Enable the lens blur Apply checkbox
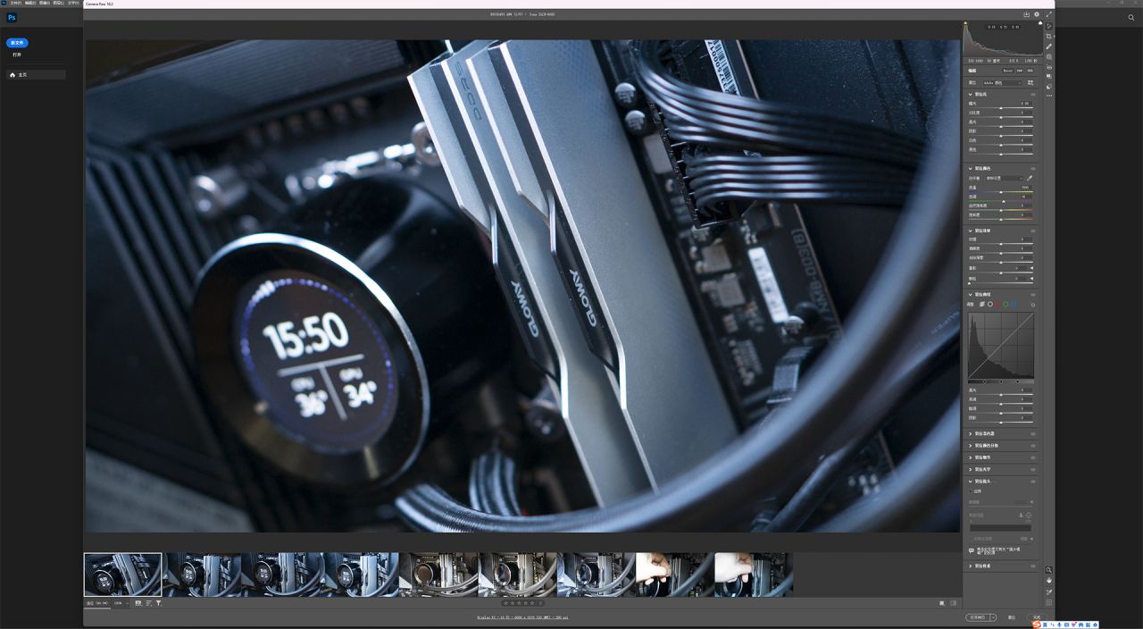Viewport: 1143px width, 629px height. [971, 491]
